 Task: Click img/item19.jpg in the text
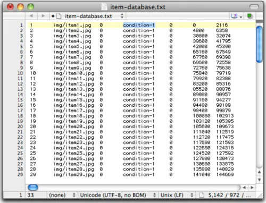click(74, 121)
